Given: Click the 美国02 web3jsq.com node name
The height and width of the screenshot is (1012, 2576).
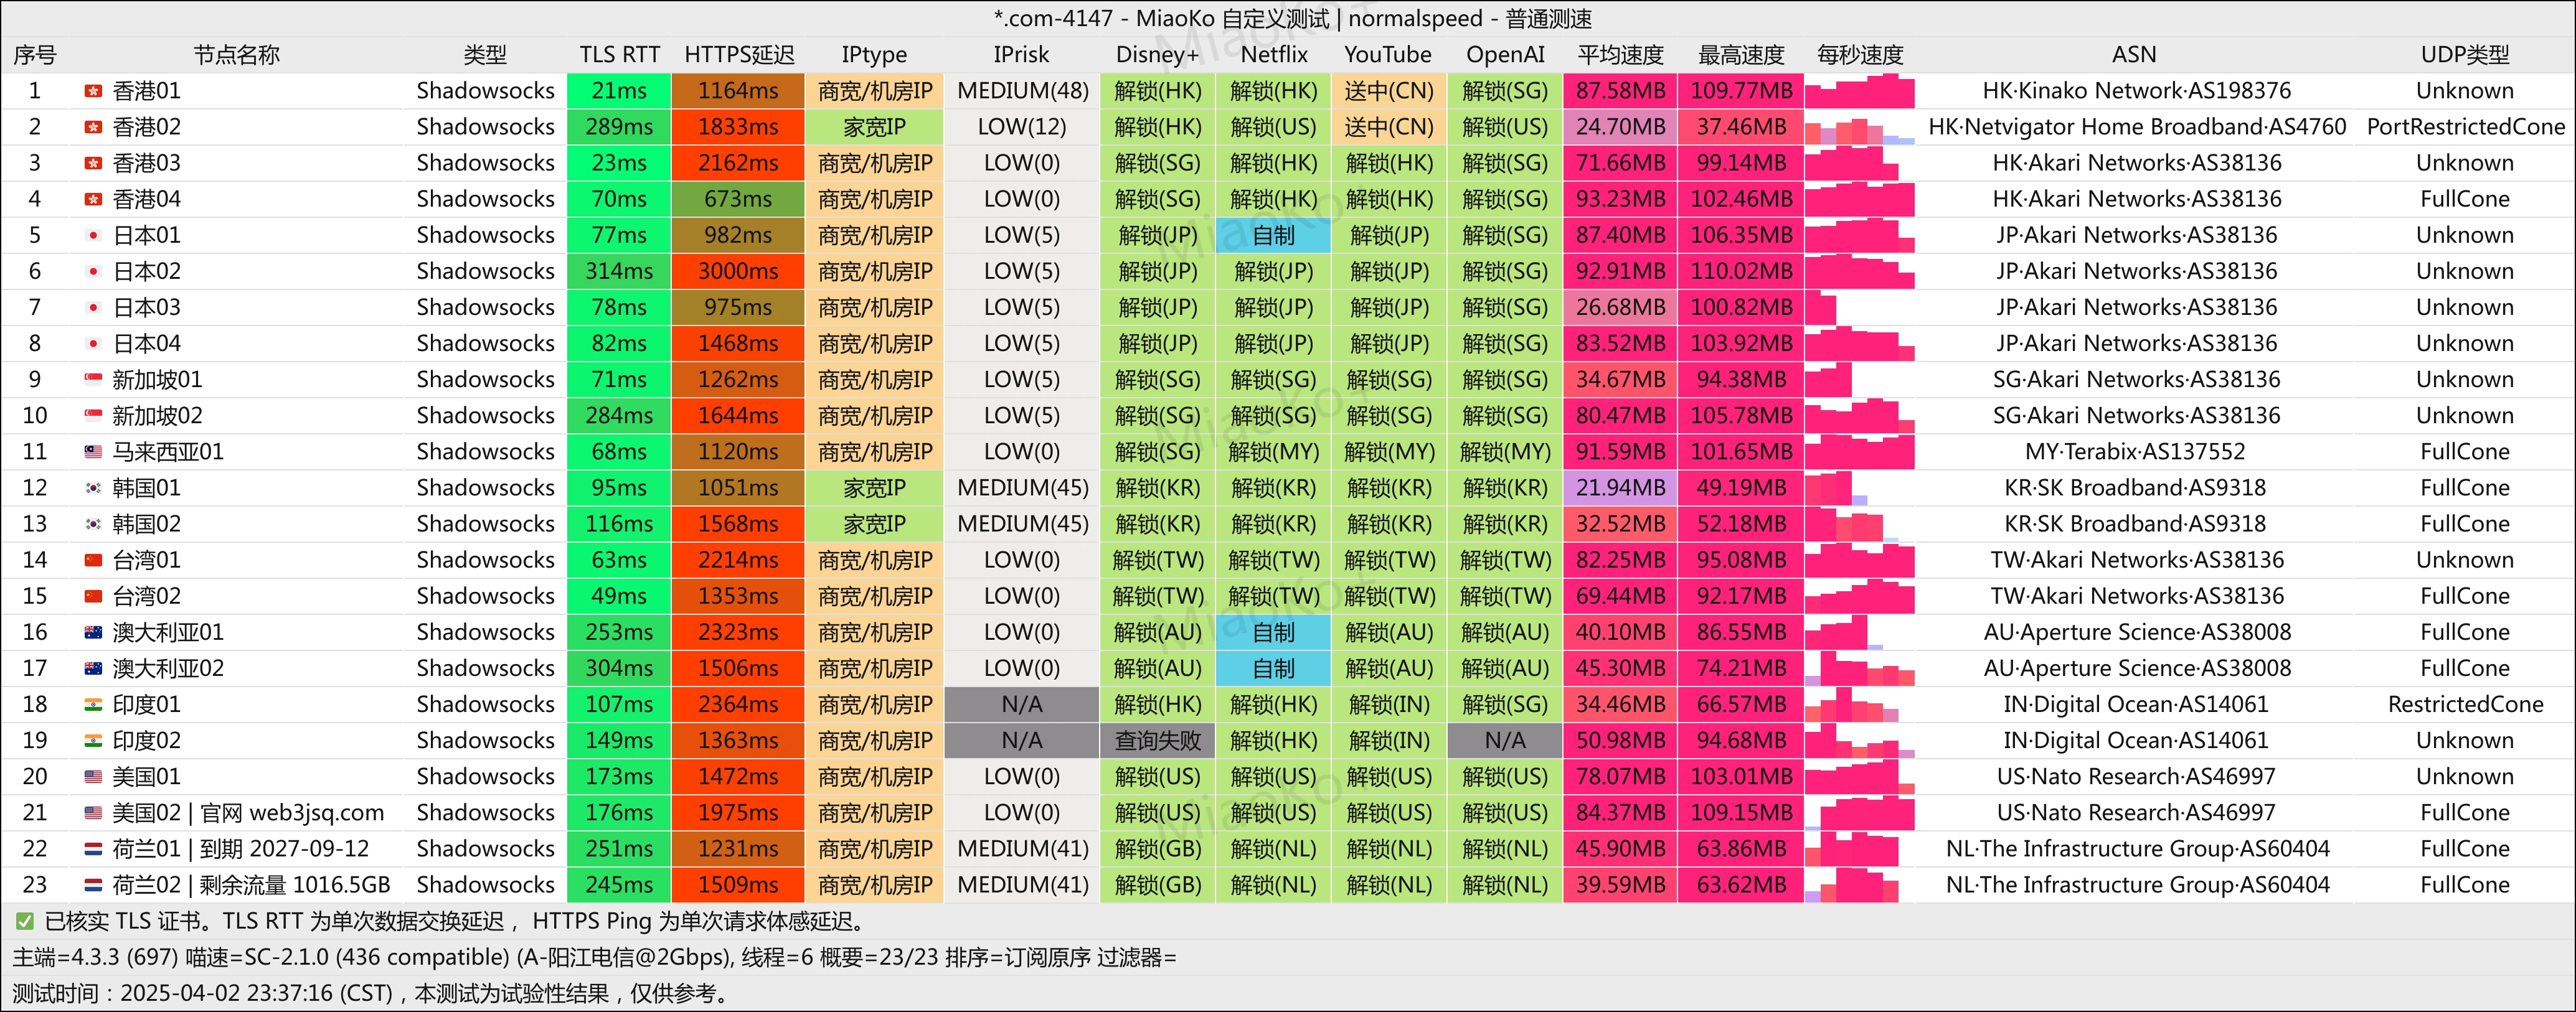Looking at the screenshot, I should [x=248, y=813].
